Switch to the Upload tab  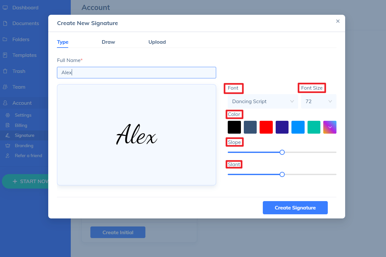point(157,42)
